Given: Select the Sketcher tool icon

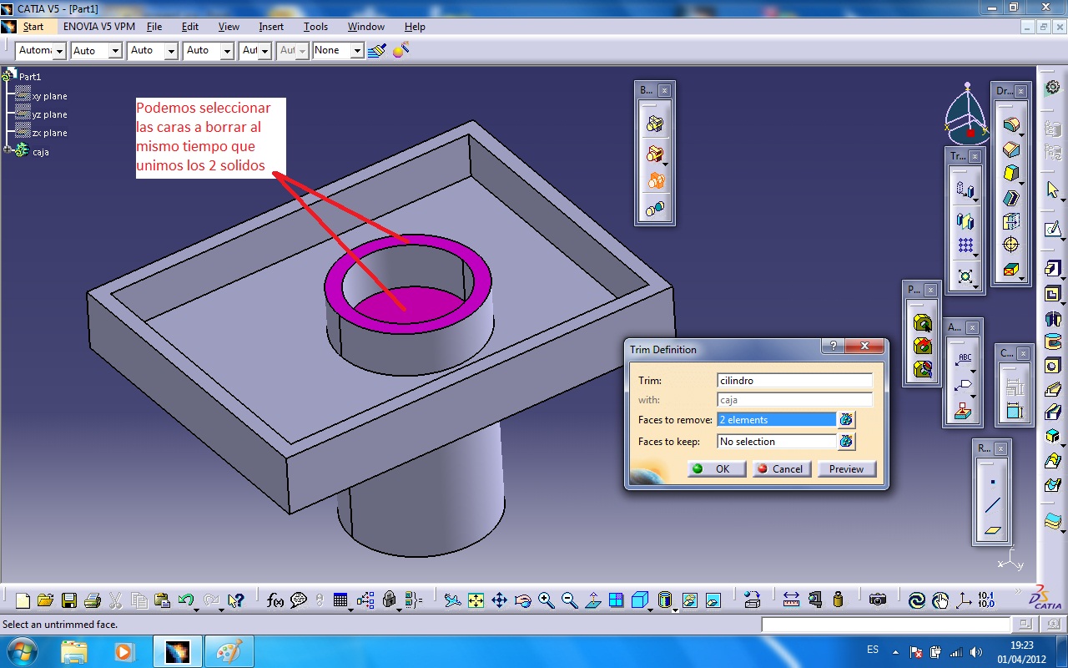Looking at the screenshot, I should (1053, 228).
